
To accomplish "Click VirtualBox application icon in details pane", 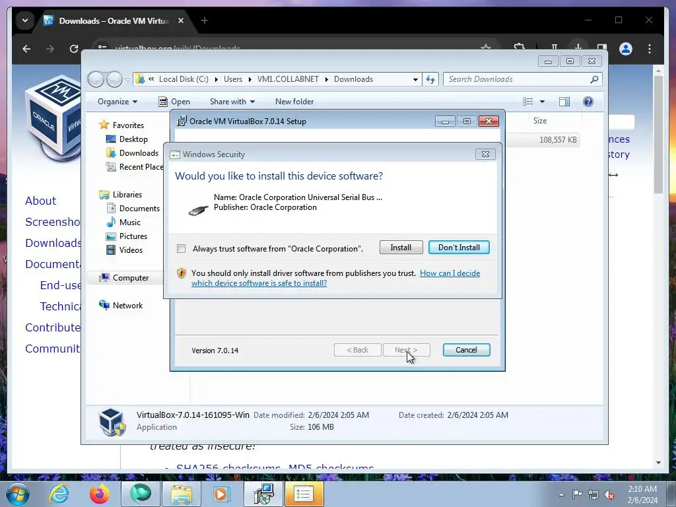I will [112, 422].
